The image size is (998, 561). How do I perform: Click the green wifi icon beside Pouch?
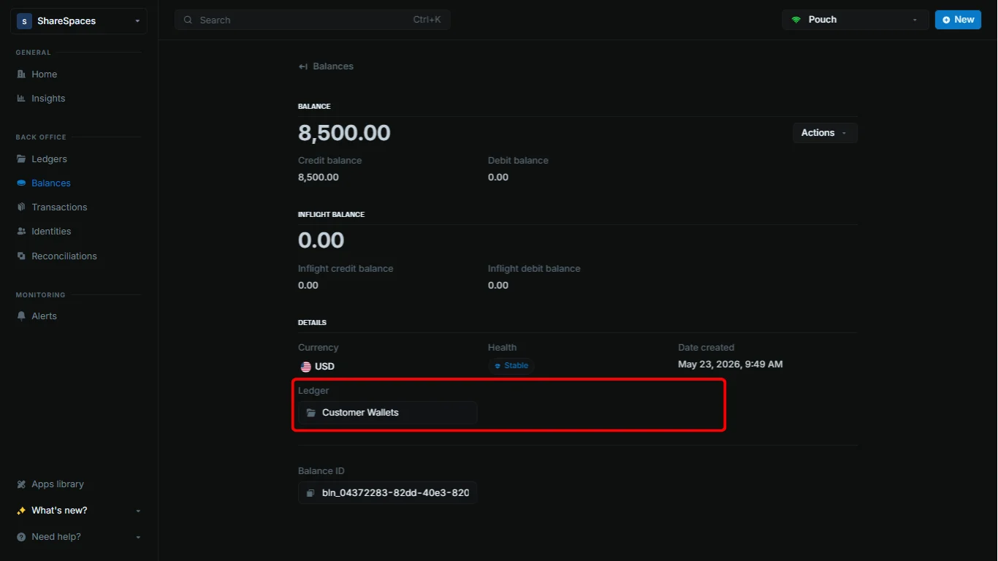point(796,20)
